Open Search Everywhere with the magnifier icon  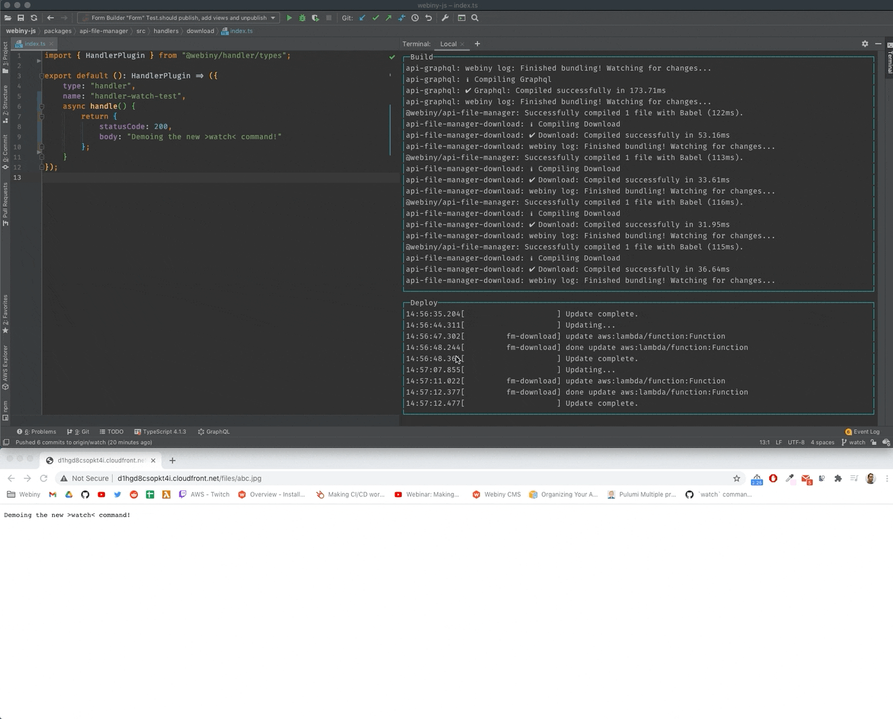pos(474,18)
